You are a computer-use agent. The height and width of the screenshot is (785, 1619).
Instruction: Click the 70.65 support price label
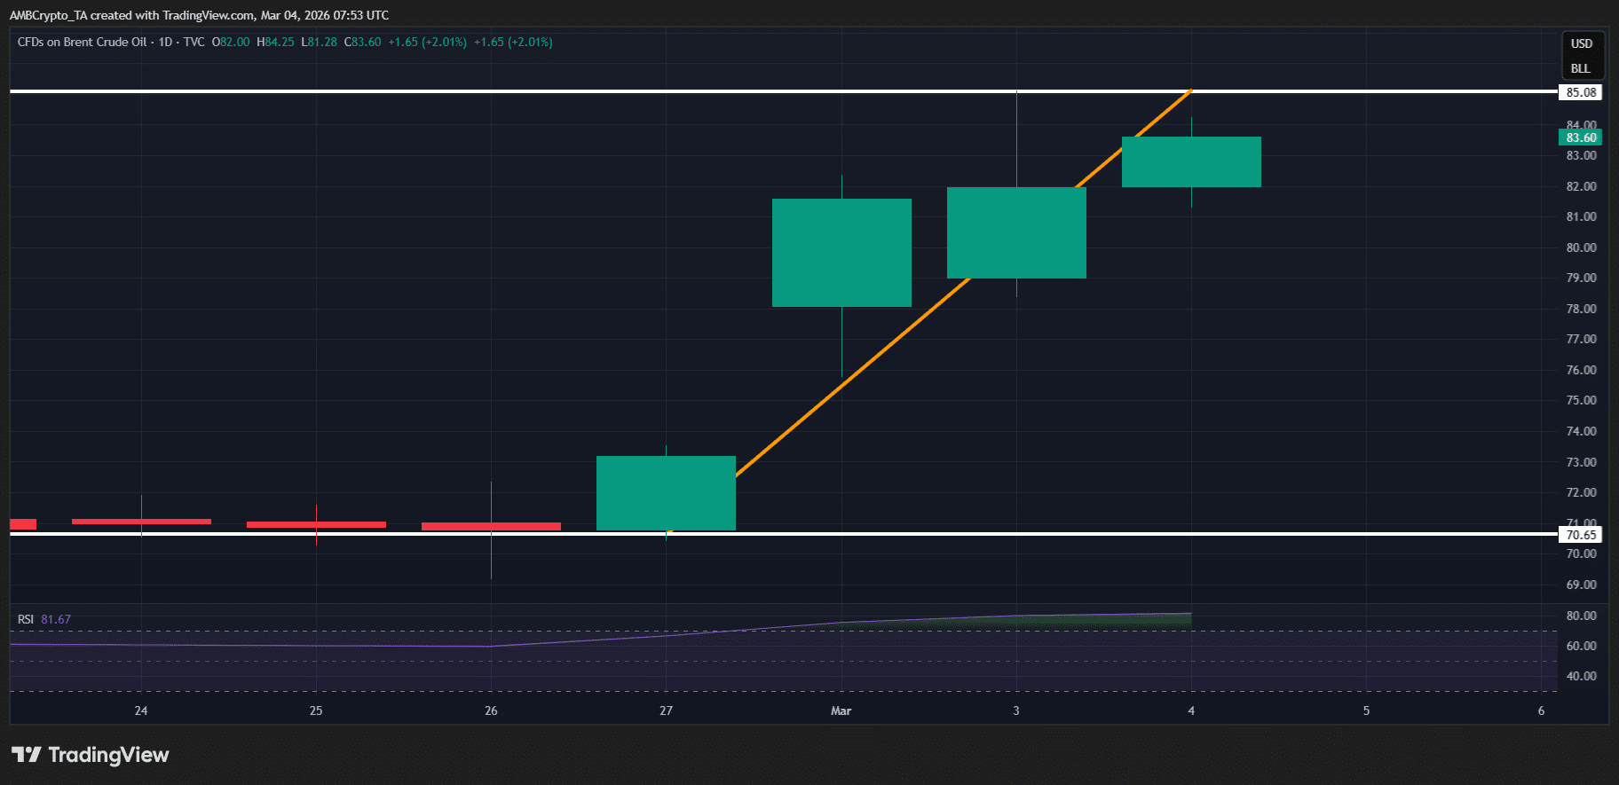tap(1581, 535)
